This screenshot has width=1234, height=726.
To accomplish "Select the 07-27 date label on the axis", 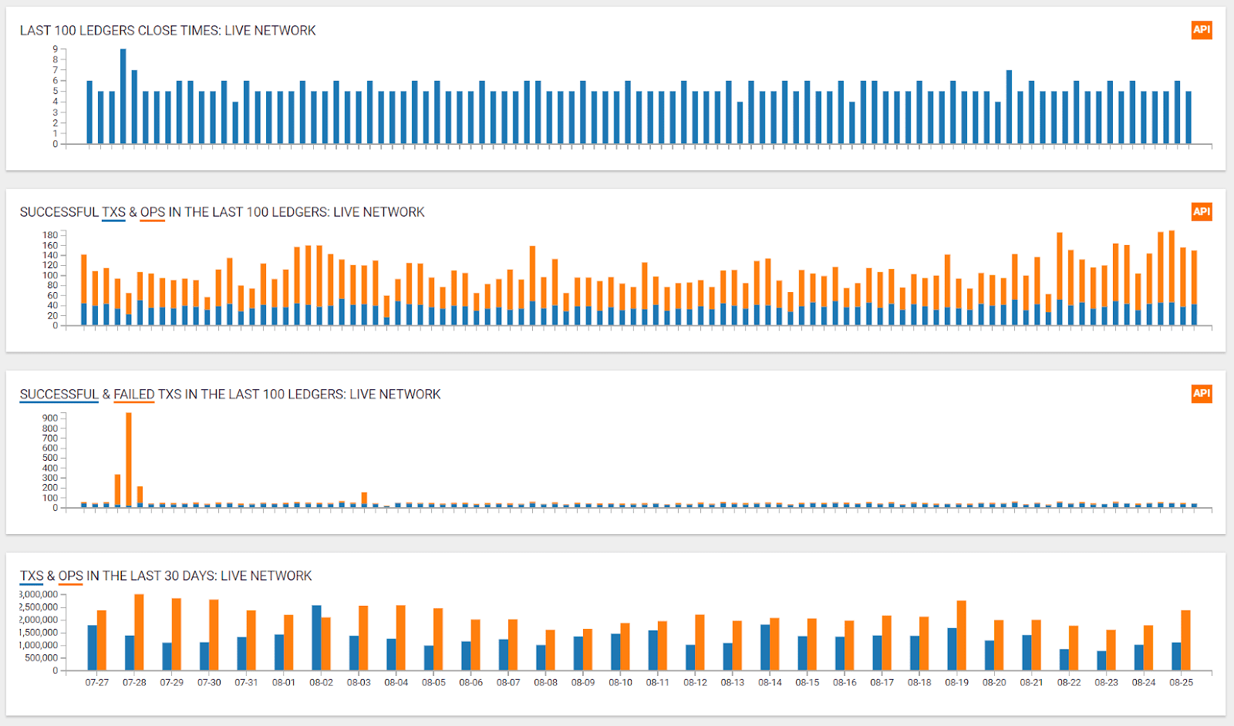I will 97,682.
